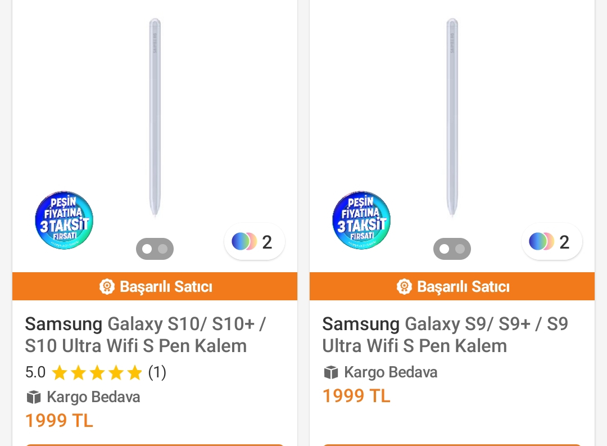Click the Kargo Bedava box icon on S9 card
The width and height of the screenshot is (607, 446).
(x=331, y=372)
